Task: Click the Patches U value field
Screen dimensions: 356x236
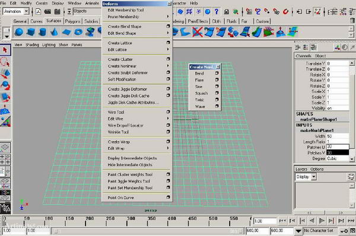Action: 338,147
